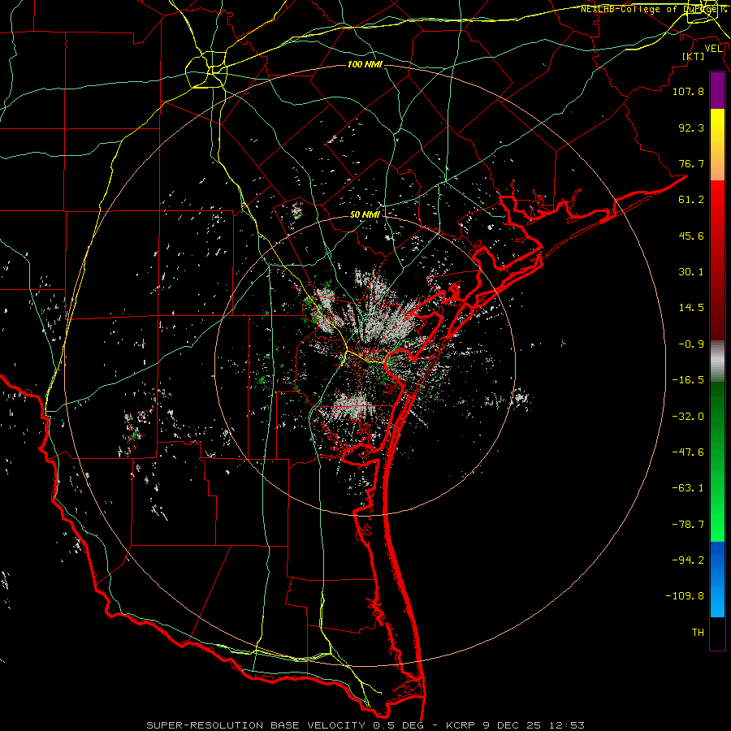
Task: Click the 107.8 legend value
Action: [x=688, y=91]
